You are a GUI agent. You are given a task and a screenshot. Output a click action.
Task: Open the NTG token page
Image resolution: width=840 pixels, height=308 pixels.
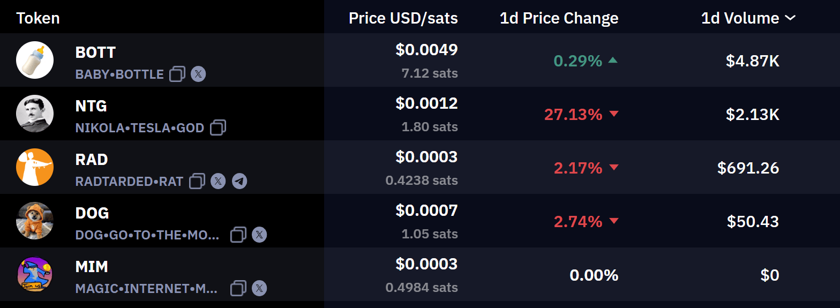91,106
